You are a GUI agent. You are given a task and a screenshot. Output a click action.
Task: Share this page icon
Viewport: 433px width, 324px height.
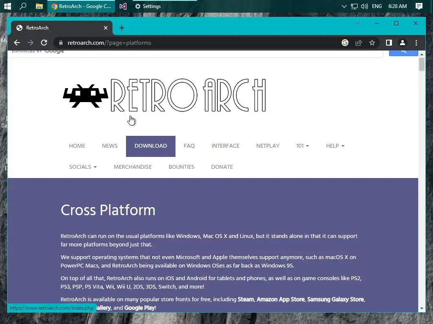pyautogui.click(x=359, y=43)
